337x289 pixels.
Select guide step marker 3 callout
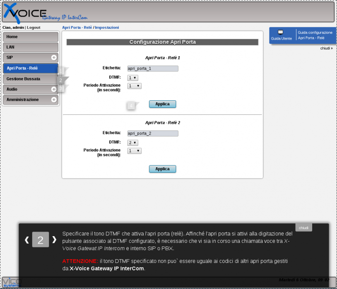coord(60,88)
